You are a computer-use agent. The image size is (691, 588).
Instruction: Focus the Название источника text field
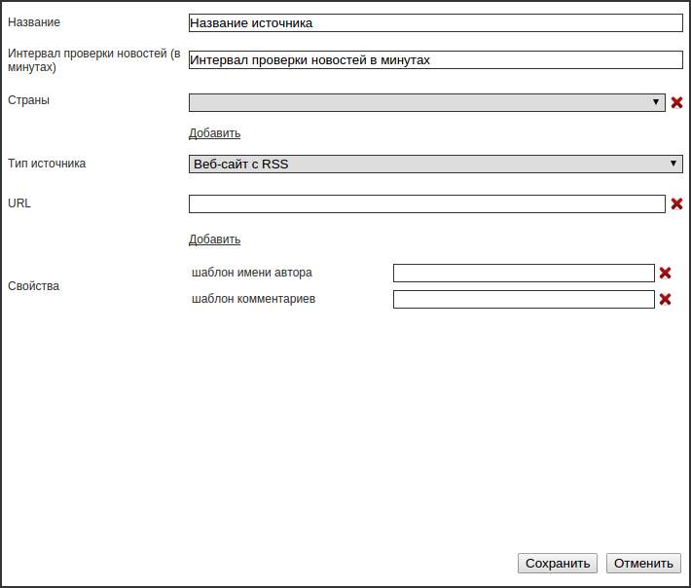click(435, 23)
